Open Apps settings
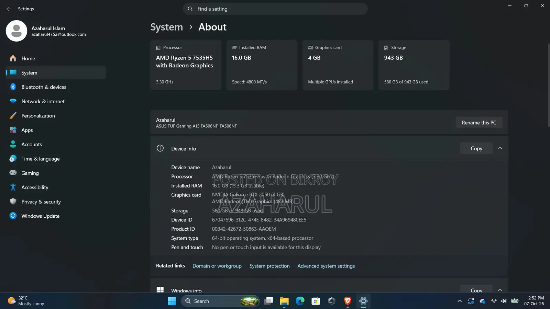The width and height of the screenshot is (550, 309). [56, 130]
